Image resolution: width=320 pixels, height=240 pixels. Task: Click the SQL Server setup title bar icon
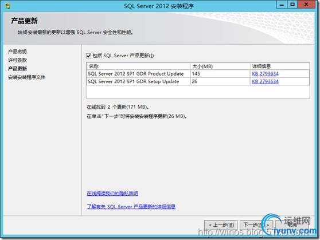click(x=7, y=6)
